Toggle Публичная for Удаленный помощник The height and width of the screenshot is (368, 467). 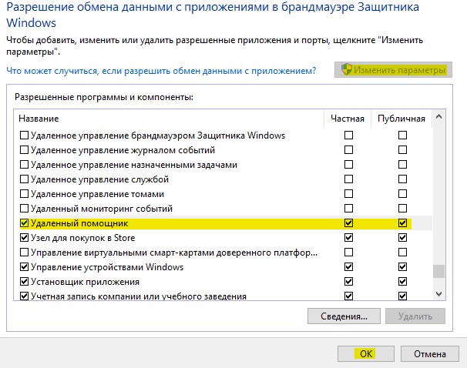402,222
